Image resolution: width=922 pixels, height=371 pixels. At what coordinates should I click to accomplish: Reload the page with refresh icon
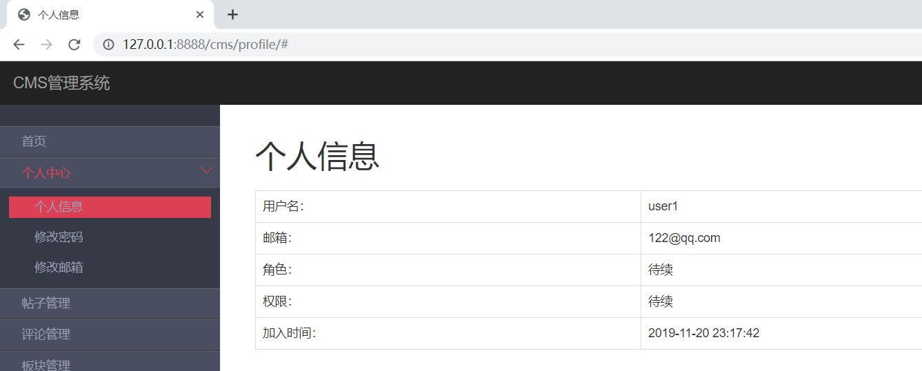[x=74, y=45]
